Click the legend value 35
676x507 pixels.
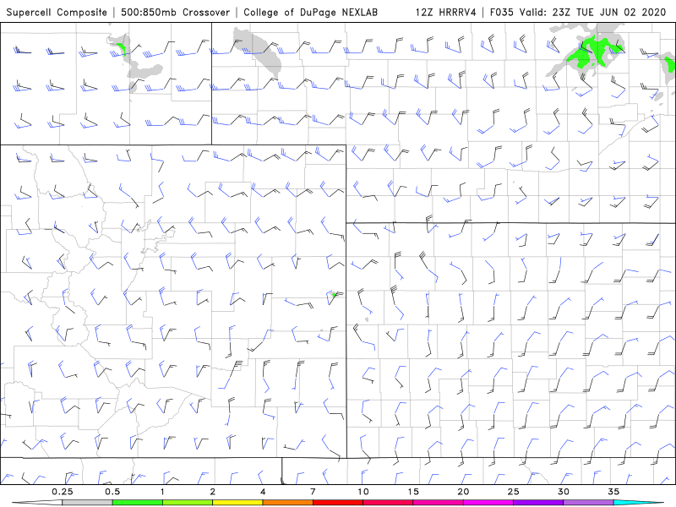click(613, 492)
